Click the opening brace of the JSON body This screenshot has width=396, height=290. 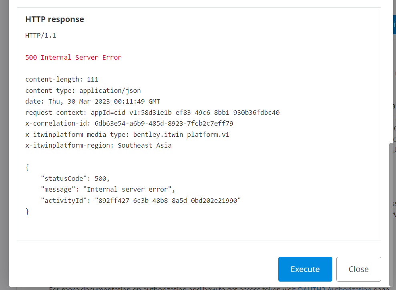(26, 167)
